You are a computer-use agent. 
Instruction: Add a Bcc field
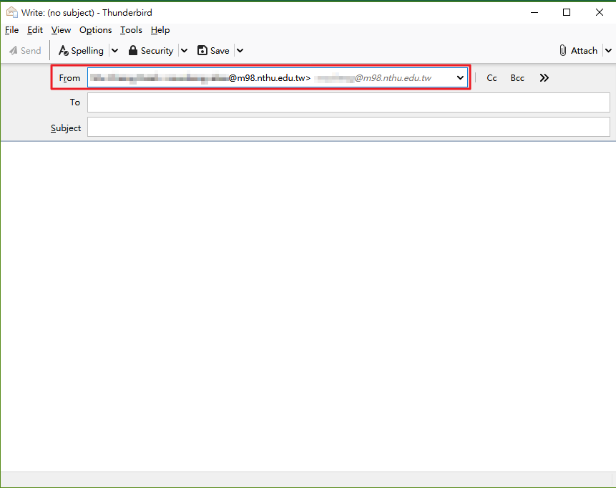click(x=517, y=77)
